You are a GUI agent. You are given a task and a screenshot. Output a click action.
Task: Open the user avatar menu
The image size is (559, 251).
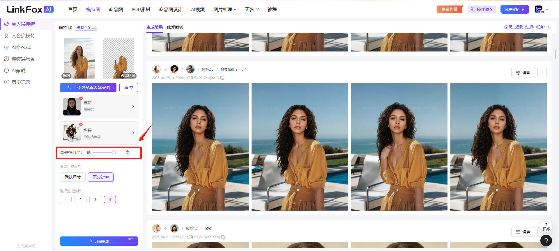(x=539, y=9)
